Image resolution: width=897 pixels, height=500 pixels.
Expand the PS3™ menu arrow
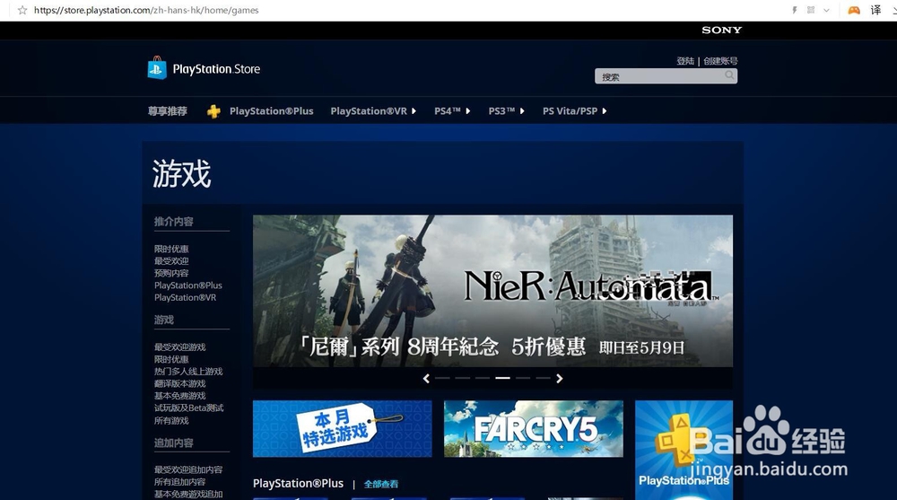point(522,111)
